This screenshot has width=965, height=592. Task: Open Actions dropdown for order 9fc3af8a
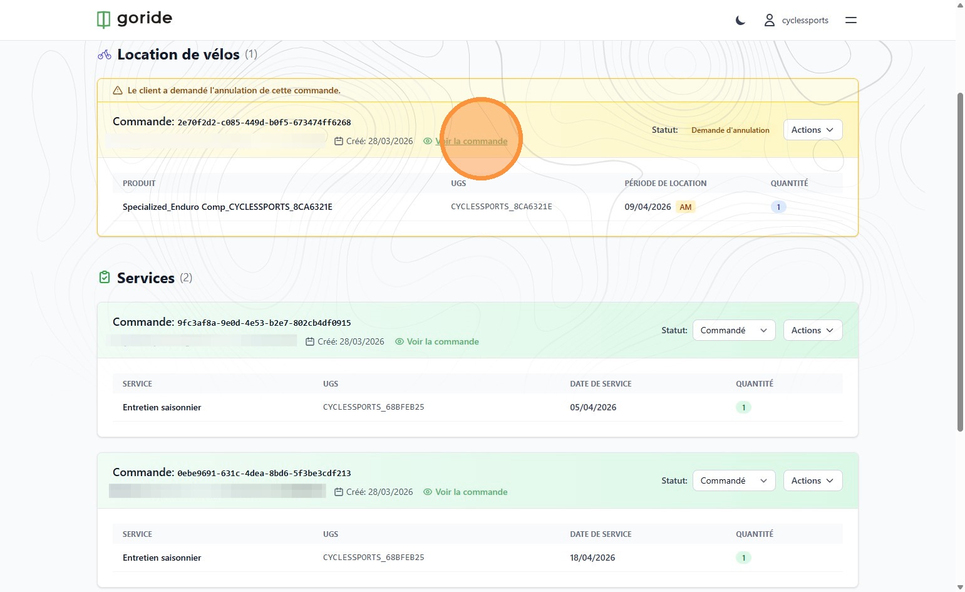point(812,330)
